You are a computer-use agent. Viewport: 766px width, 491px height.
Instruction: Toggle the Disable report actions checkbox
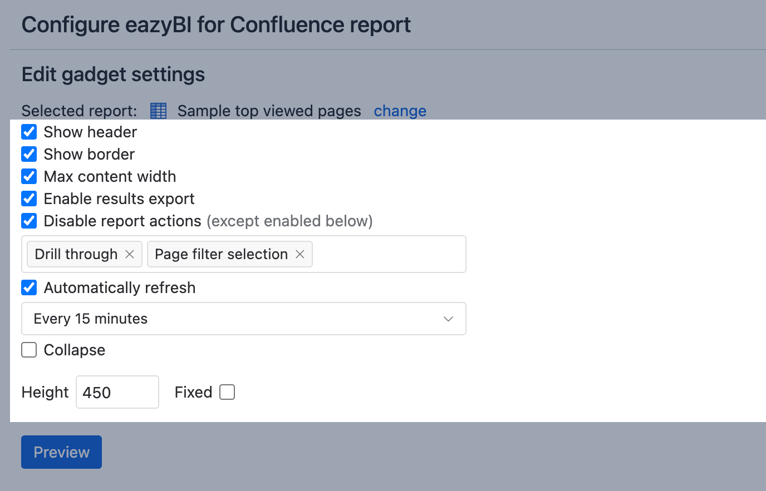pyautogui.click(x=29, y=221)
